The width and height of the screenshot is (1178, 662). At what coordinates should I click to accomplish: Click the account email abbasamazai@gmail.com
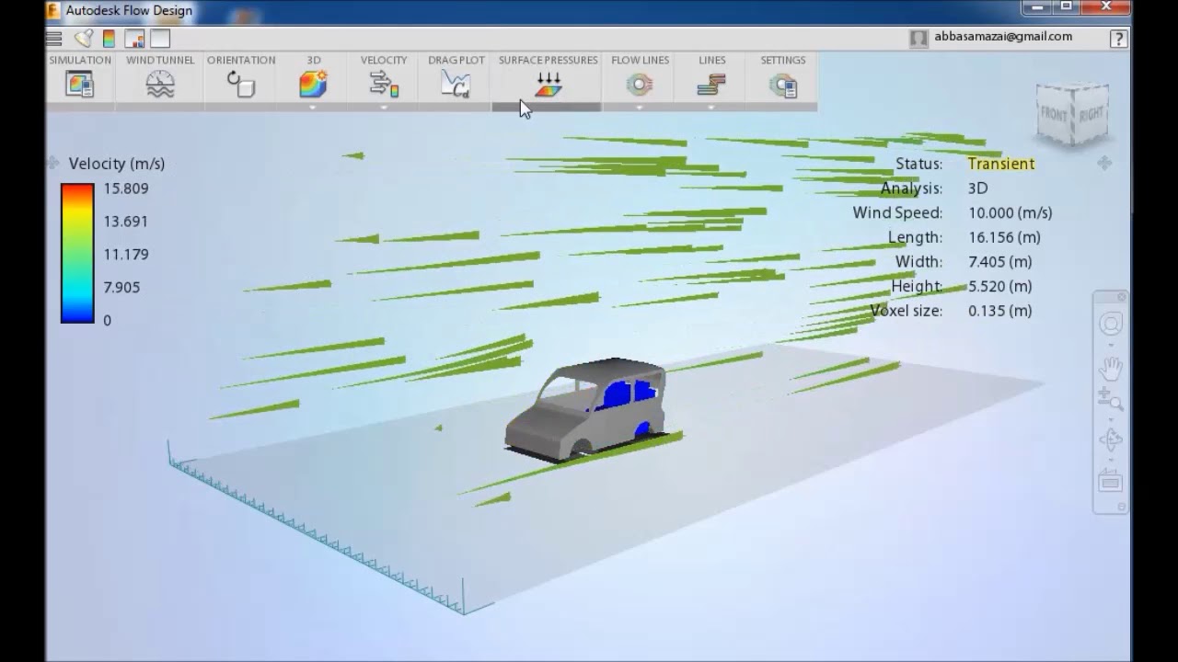point(1003,37)
